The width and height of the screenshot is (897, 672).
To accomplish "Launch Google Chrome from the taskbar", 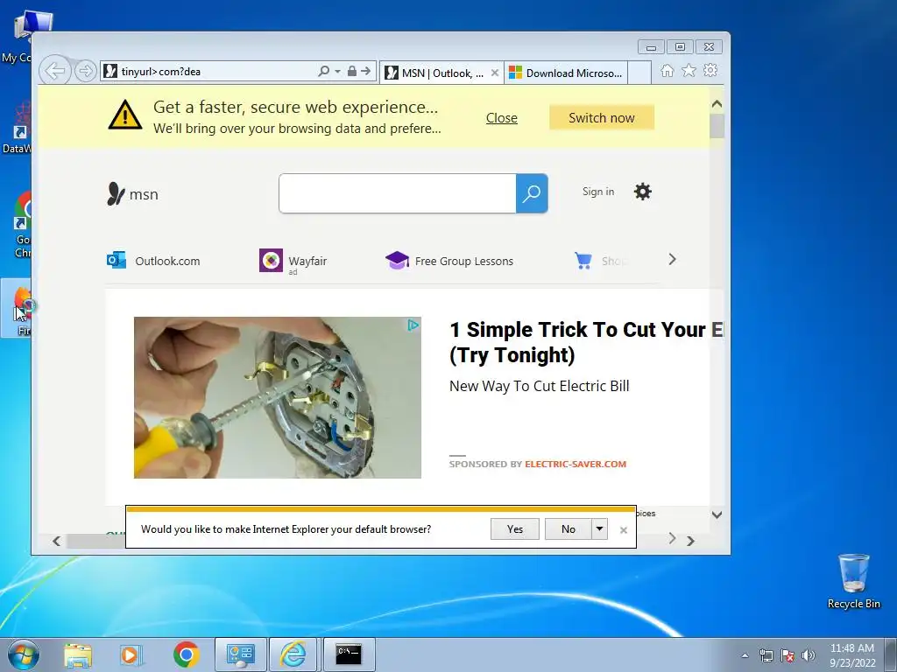I will (186, 654).
